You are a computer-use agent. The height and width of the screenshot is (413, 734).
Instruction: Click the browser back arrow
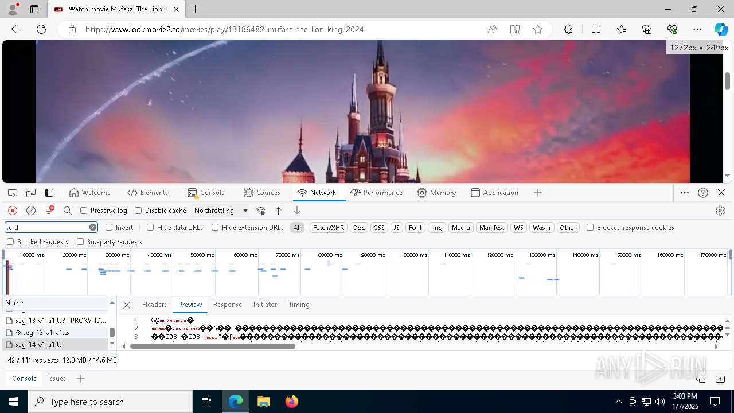(x=16, y=29)
